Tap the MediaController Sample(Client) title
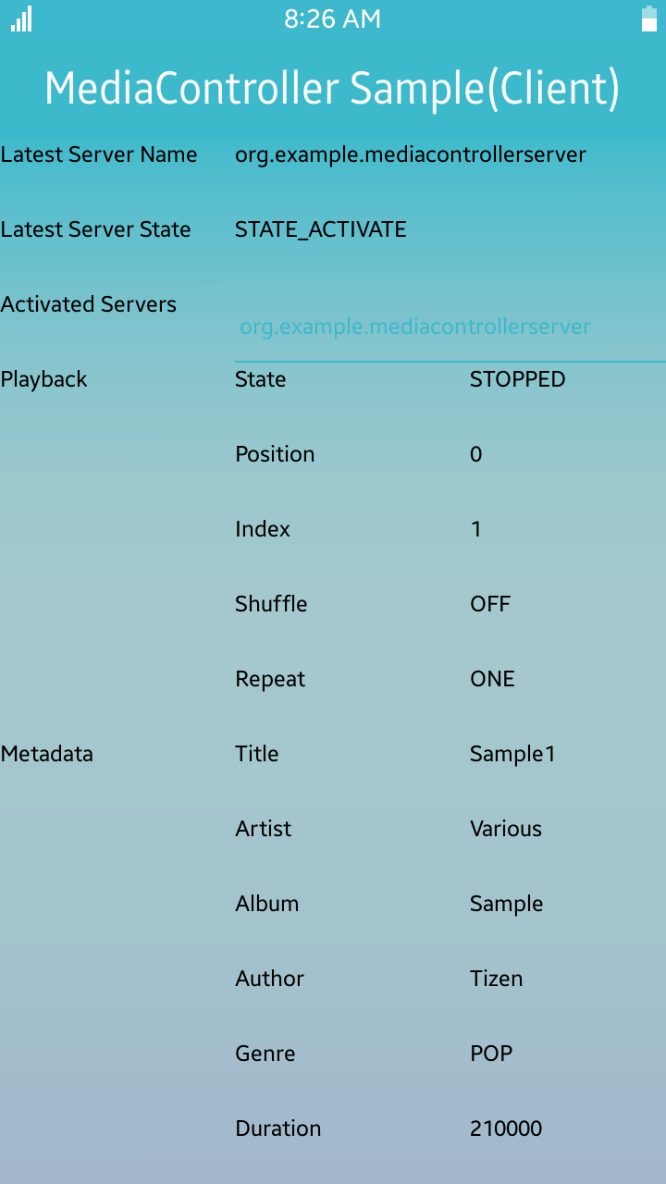This screenshot has width=666, height=1184. click(332, 89)
